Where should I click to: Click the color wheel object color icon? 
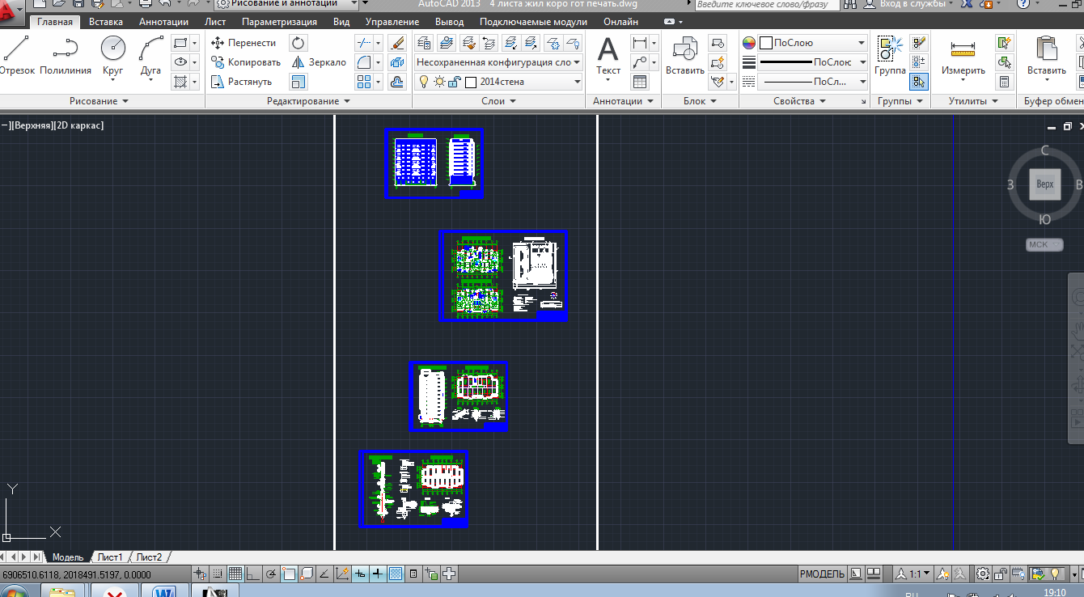point(749,43)
